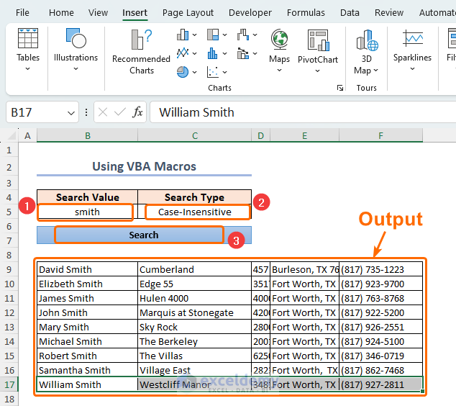Open the Charts dialog box launcher
Image resolution: width=456 pixels, height=406 pixels.
pyautogui.click(x=339, y=88)
